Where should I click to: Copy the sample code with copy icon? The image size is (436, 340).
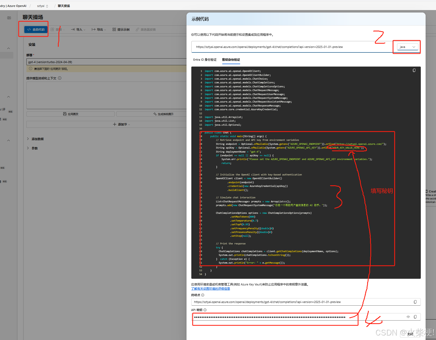pos(414,70)
